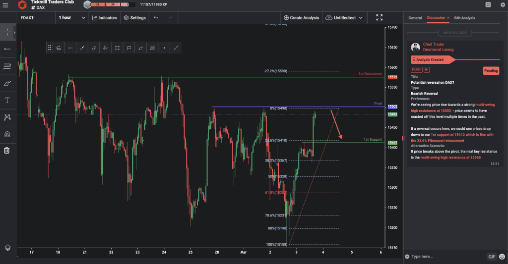Image resolution: width=508 pixels, height=264 pixels.
Task: Click the MARCH 3, 2023 date divider
Action: 455,33
